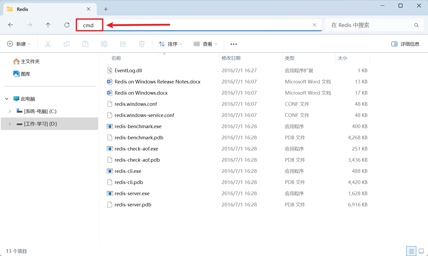Switch to details list view

[x=411, y=251]
